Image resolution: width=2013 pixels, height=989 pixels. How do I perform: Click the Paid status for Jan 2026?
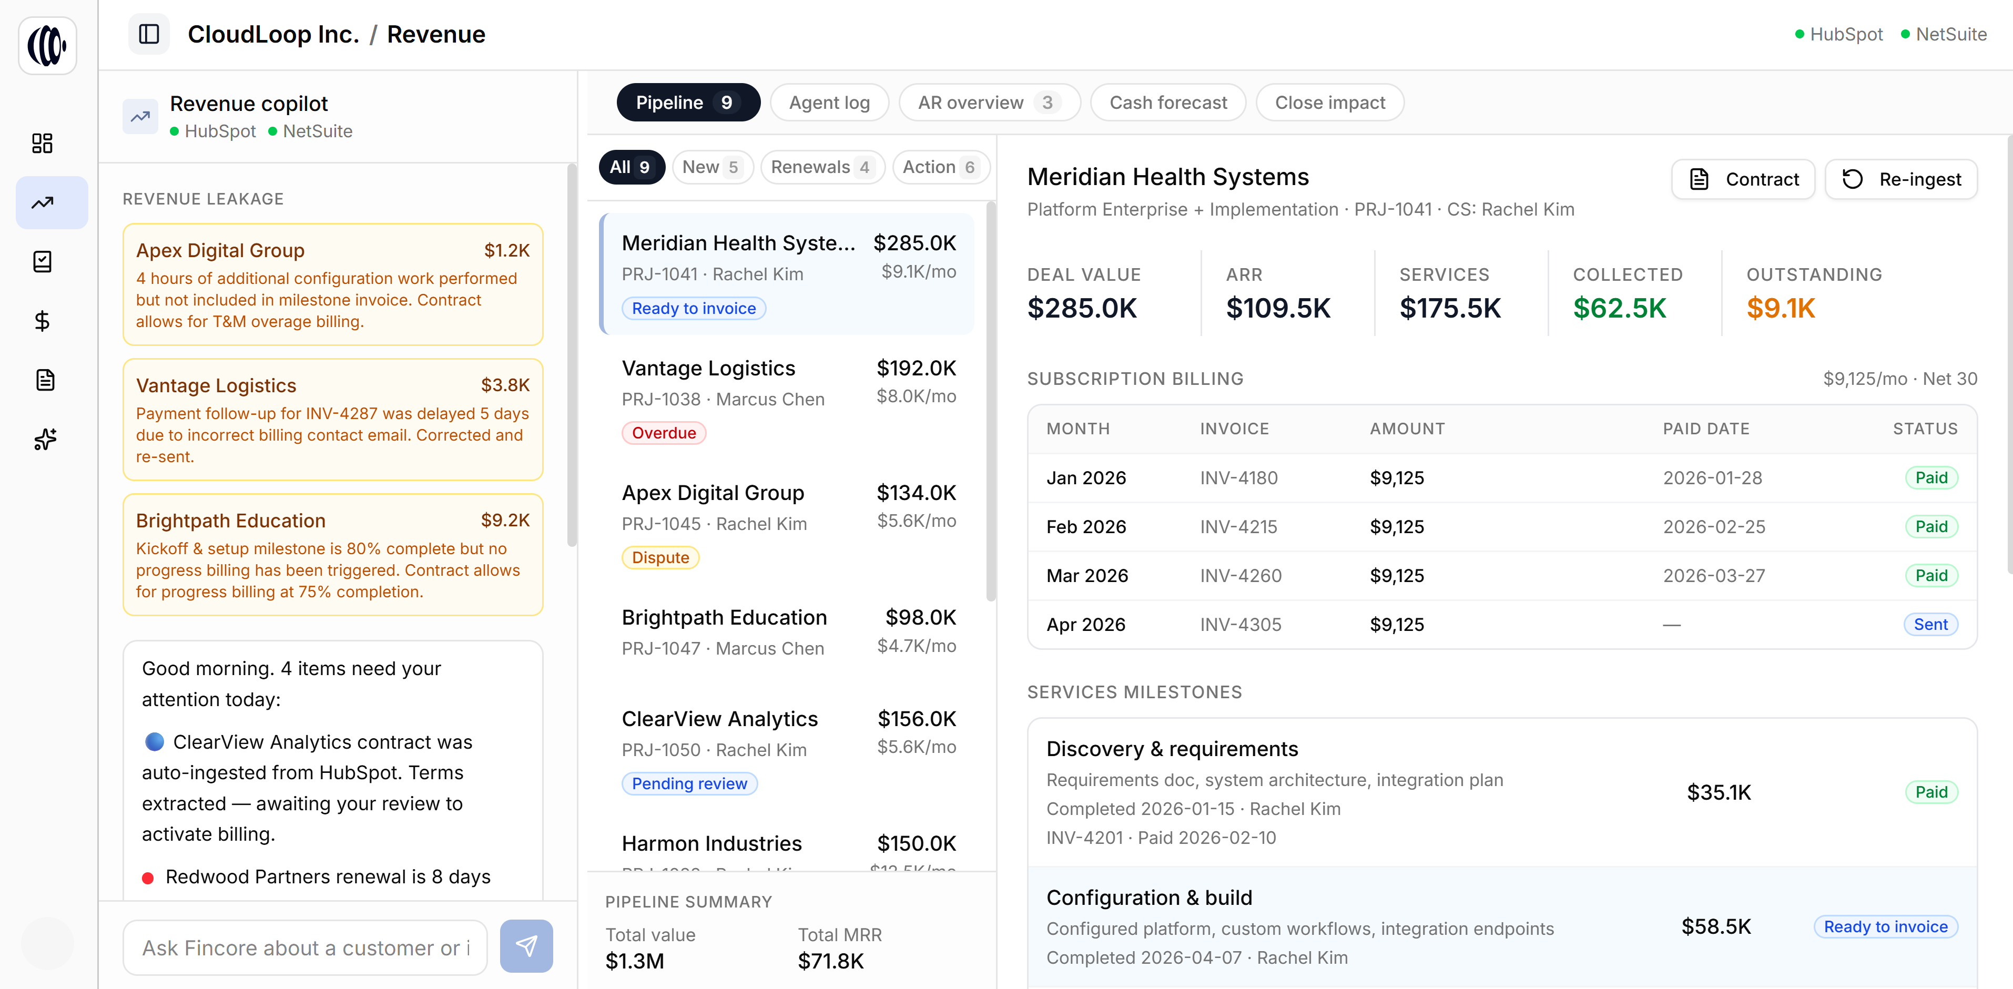(x=1931, y=477)
